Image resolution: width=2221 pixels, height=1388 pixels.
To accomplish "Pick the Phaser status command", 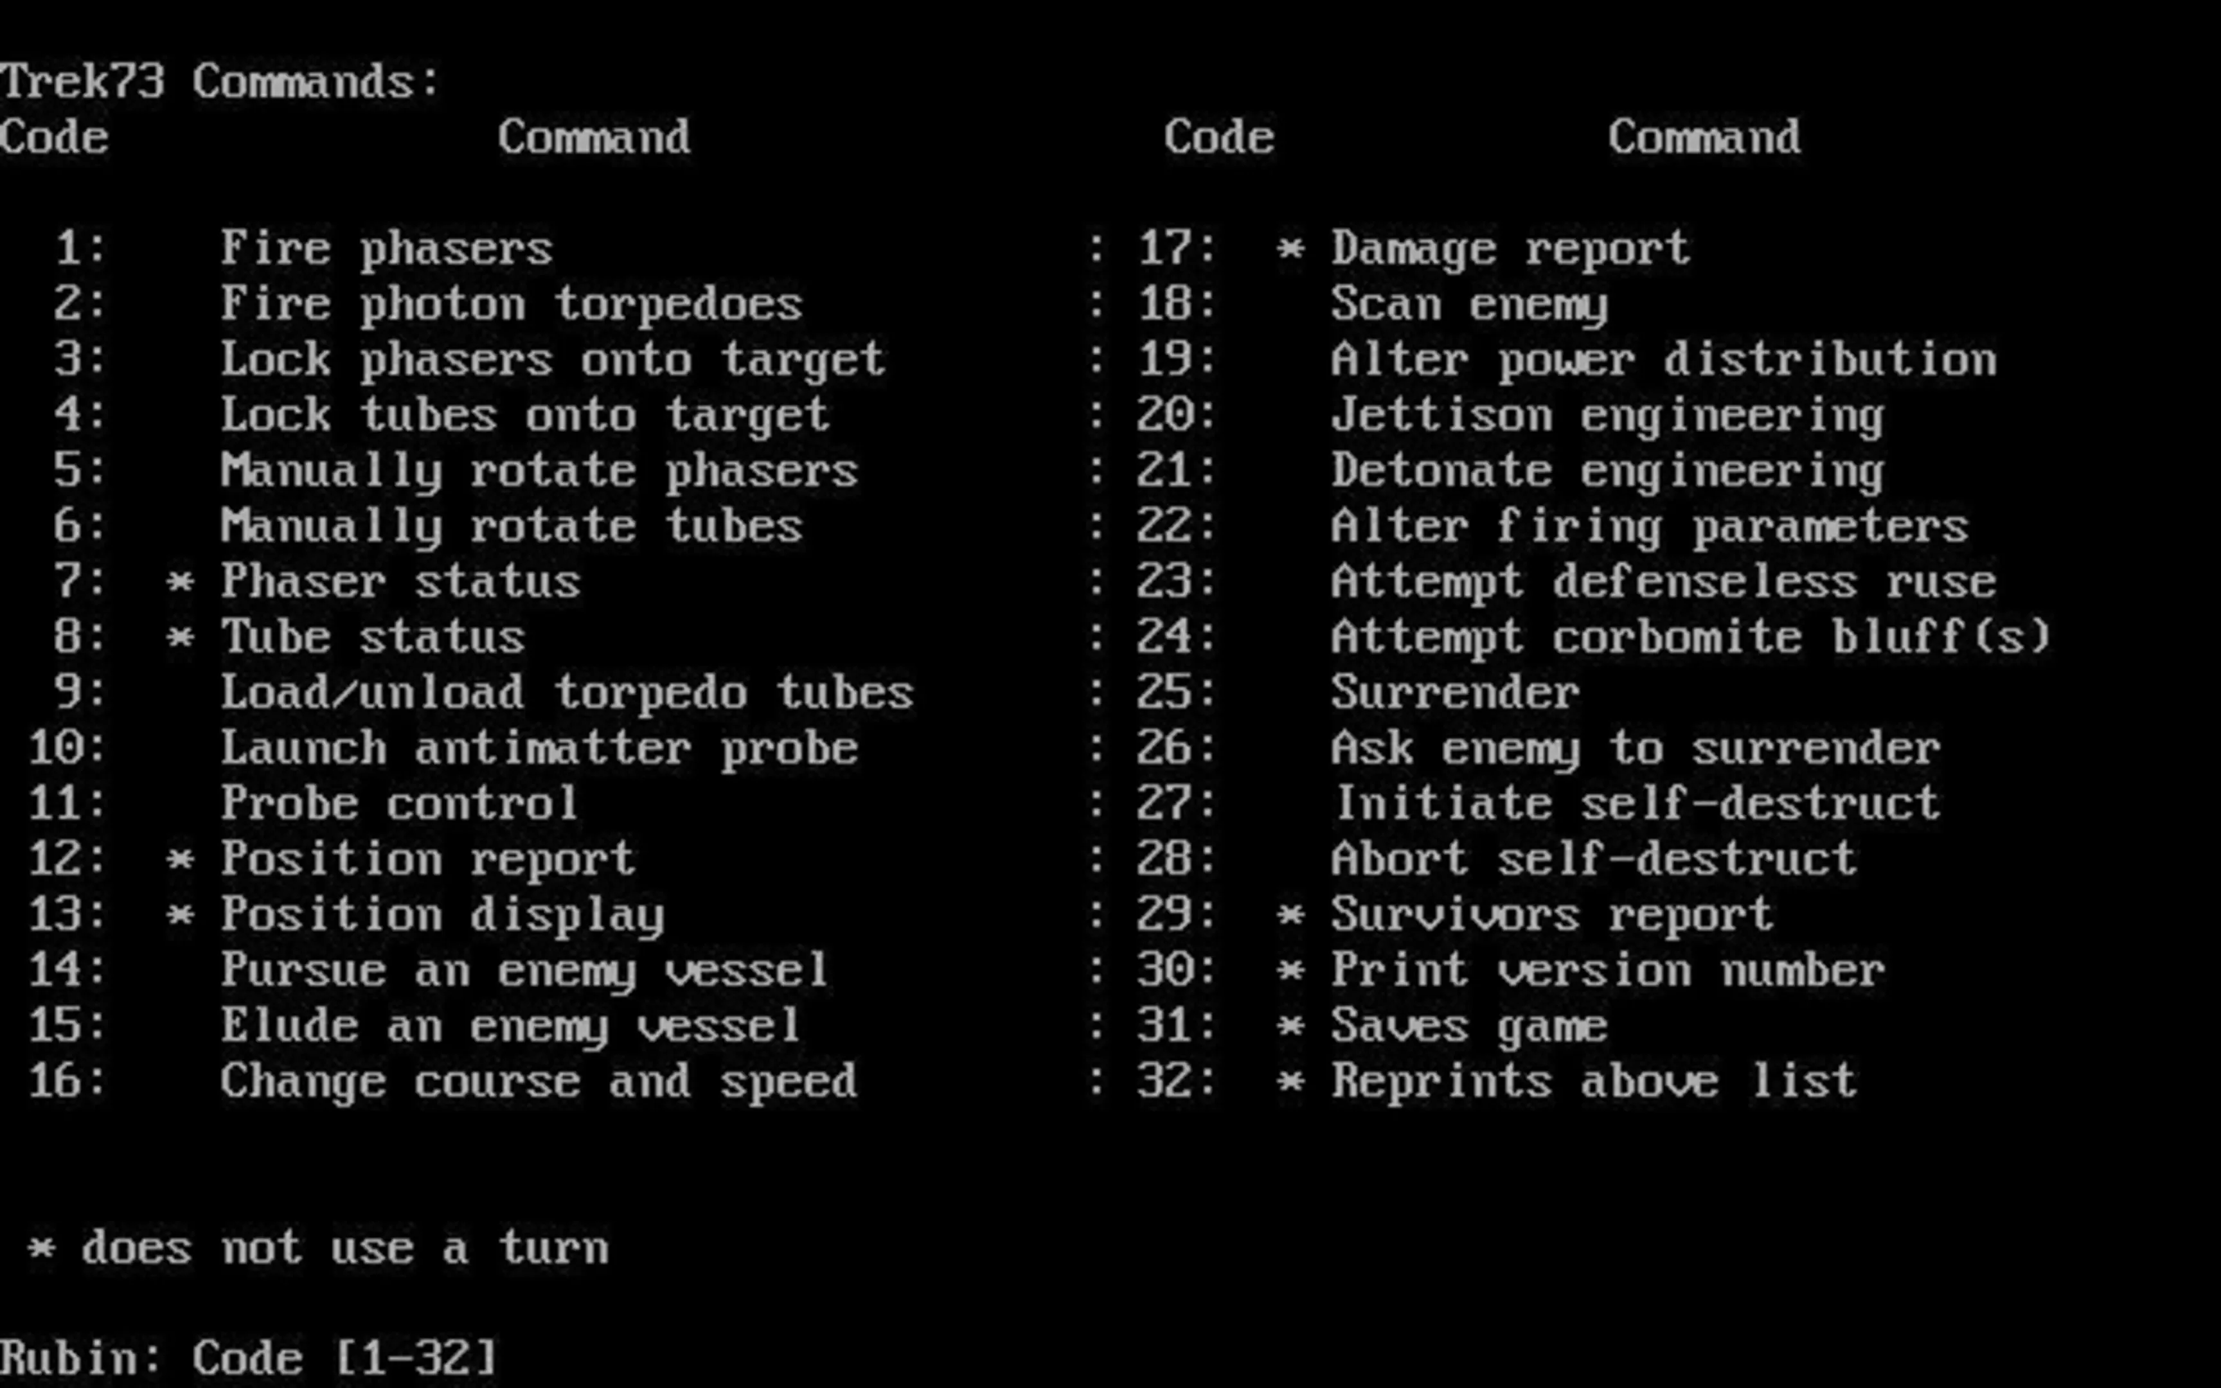I will [400, 582].
